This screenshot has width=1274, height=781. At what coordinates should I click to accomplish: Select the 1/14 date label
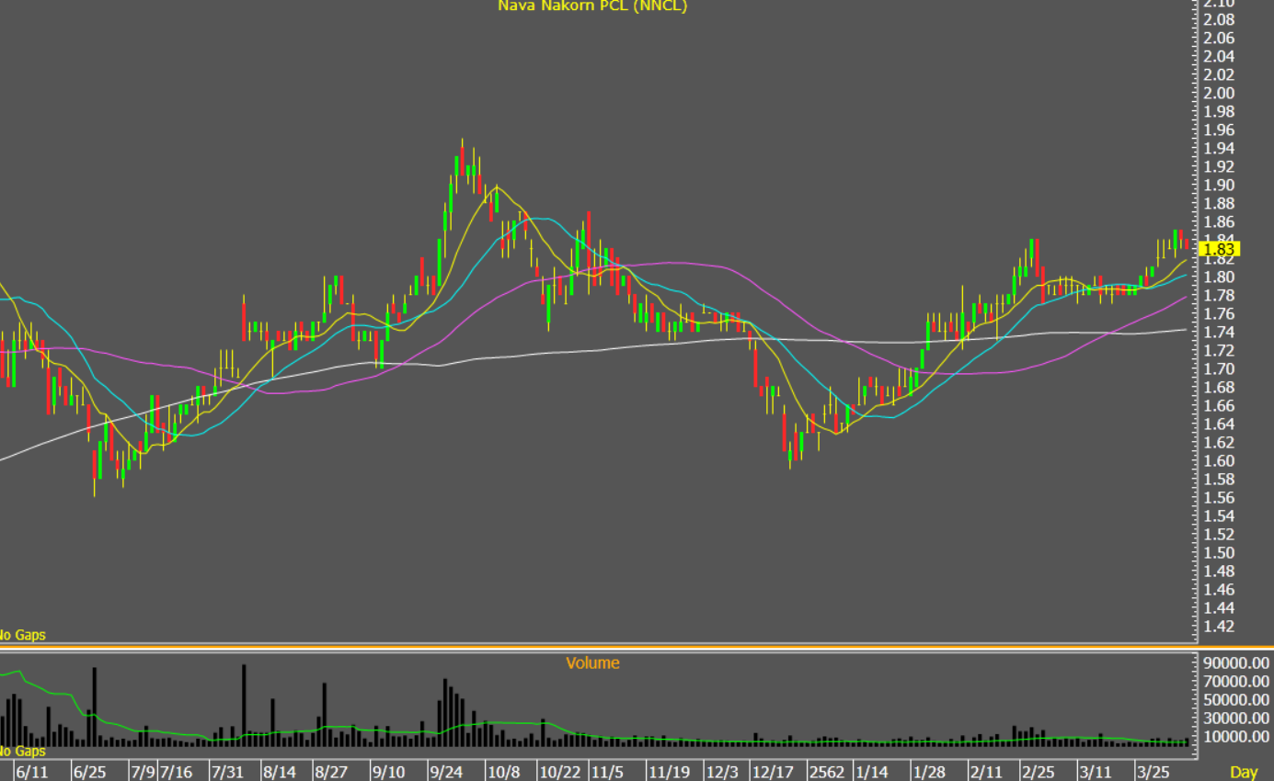871,772
